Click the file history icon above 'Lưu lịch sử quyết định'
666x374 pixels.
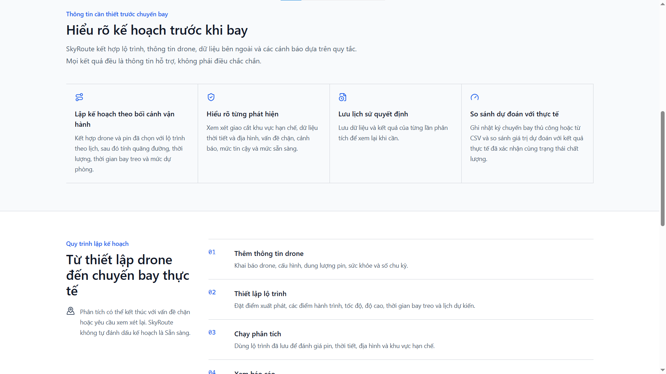tap(342, 97)
